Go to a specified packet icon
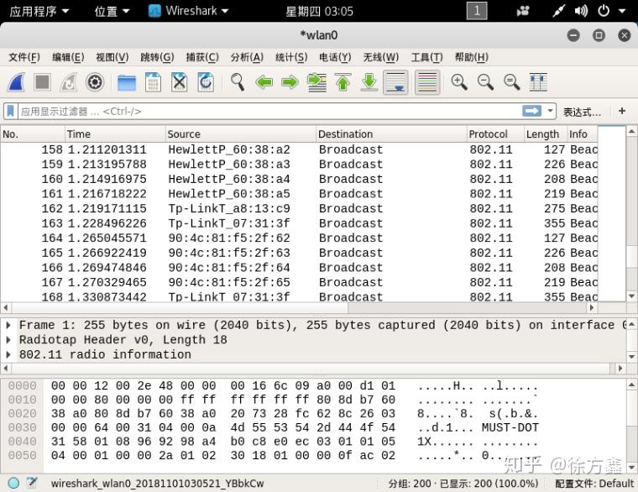The height and width of the screenshot is (492, 638). pos(317,82)
